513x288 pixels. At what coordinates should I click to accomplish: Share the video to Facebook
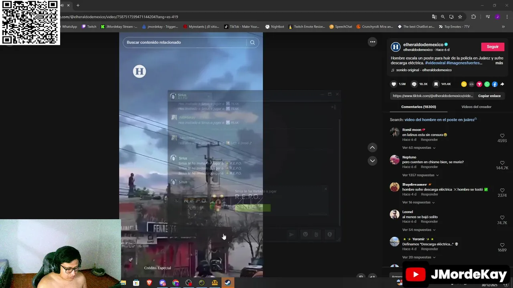(x=495, y=84)
